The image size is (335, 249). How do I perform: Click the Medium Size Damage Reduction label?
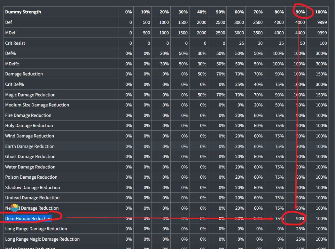[x=37, y=105]
